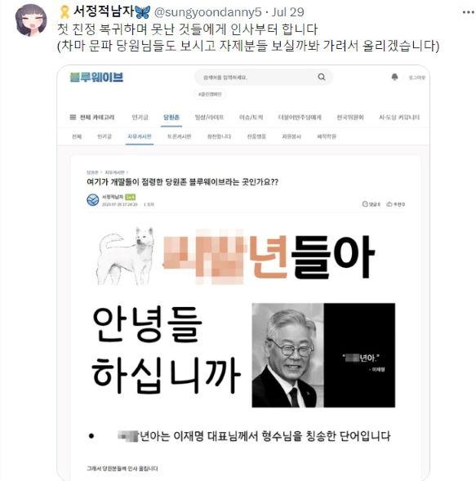Open the 인기글 main menu item
Screen dimensions: 476x481
(140, 117)
